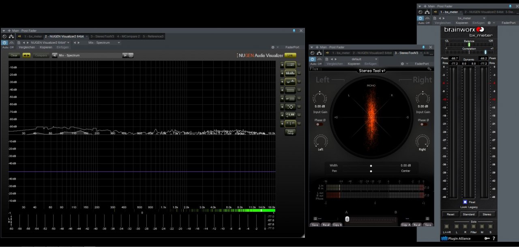Viewport: 519px width, 247px height.
Task: Switch to 3 - StereoToolV3 tab in NUGEN window
Action: coord(103,36)
